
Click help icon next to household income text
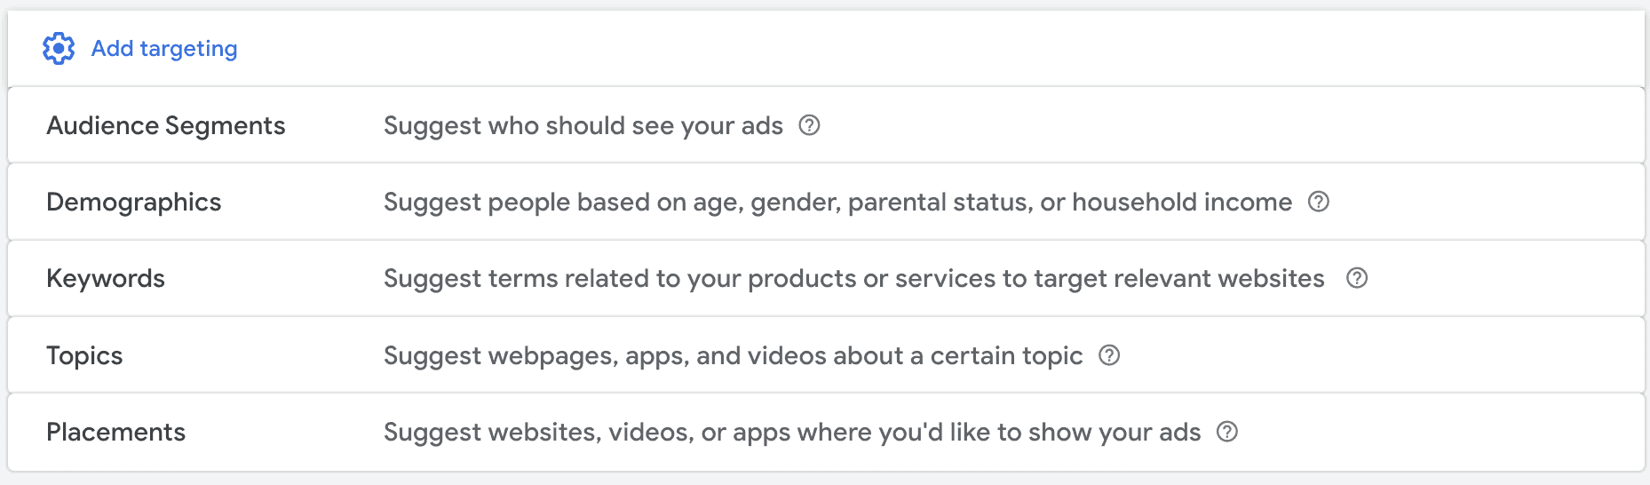(1319, 202)
